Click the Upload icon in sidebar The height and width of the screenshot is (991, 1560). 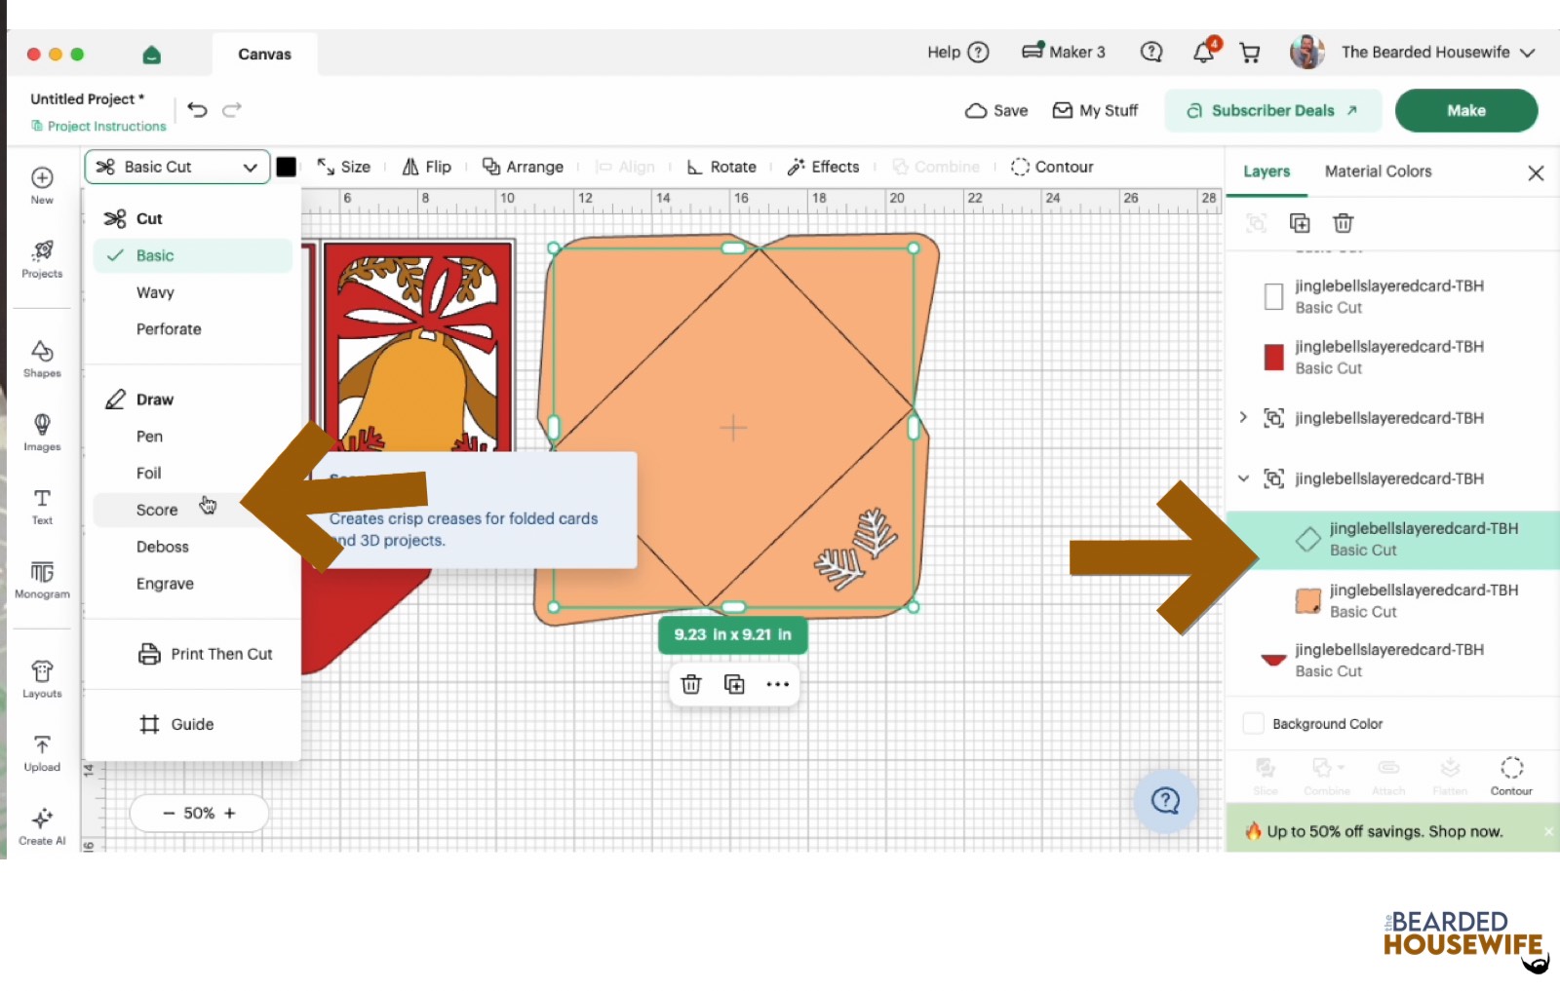(42, 753)
